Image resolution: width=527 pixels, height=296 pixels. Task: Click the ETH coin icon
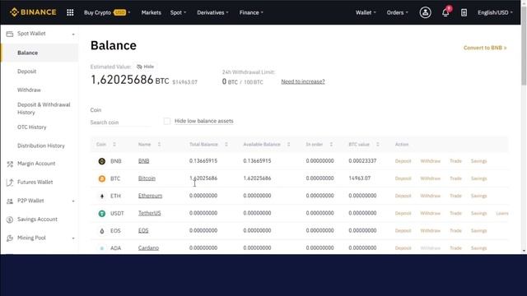tap(102, 196)
